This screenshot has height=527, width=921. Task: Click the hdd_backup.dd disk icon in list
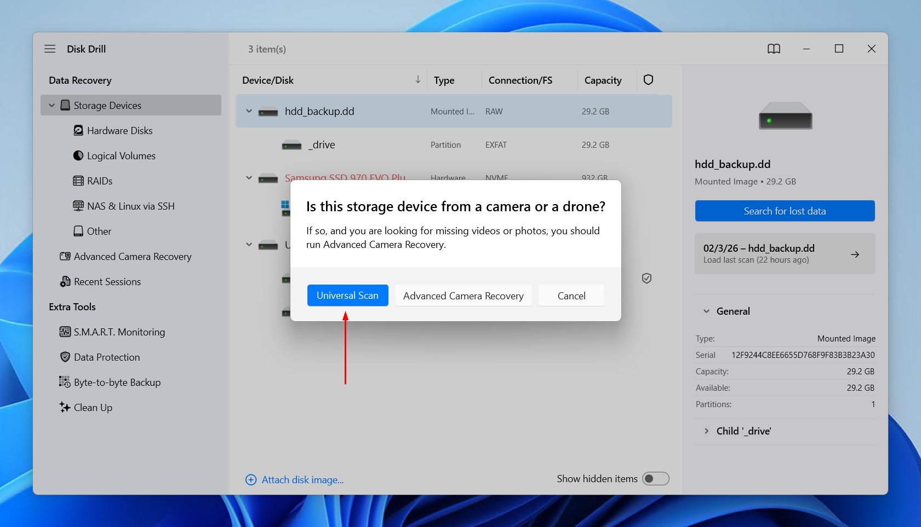click(x=268, y=112)
